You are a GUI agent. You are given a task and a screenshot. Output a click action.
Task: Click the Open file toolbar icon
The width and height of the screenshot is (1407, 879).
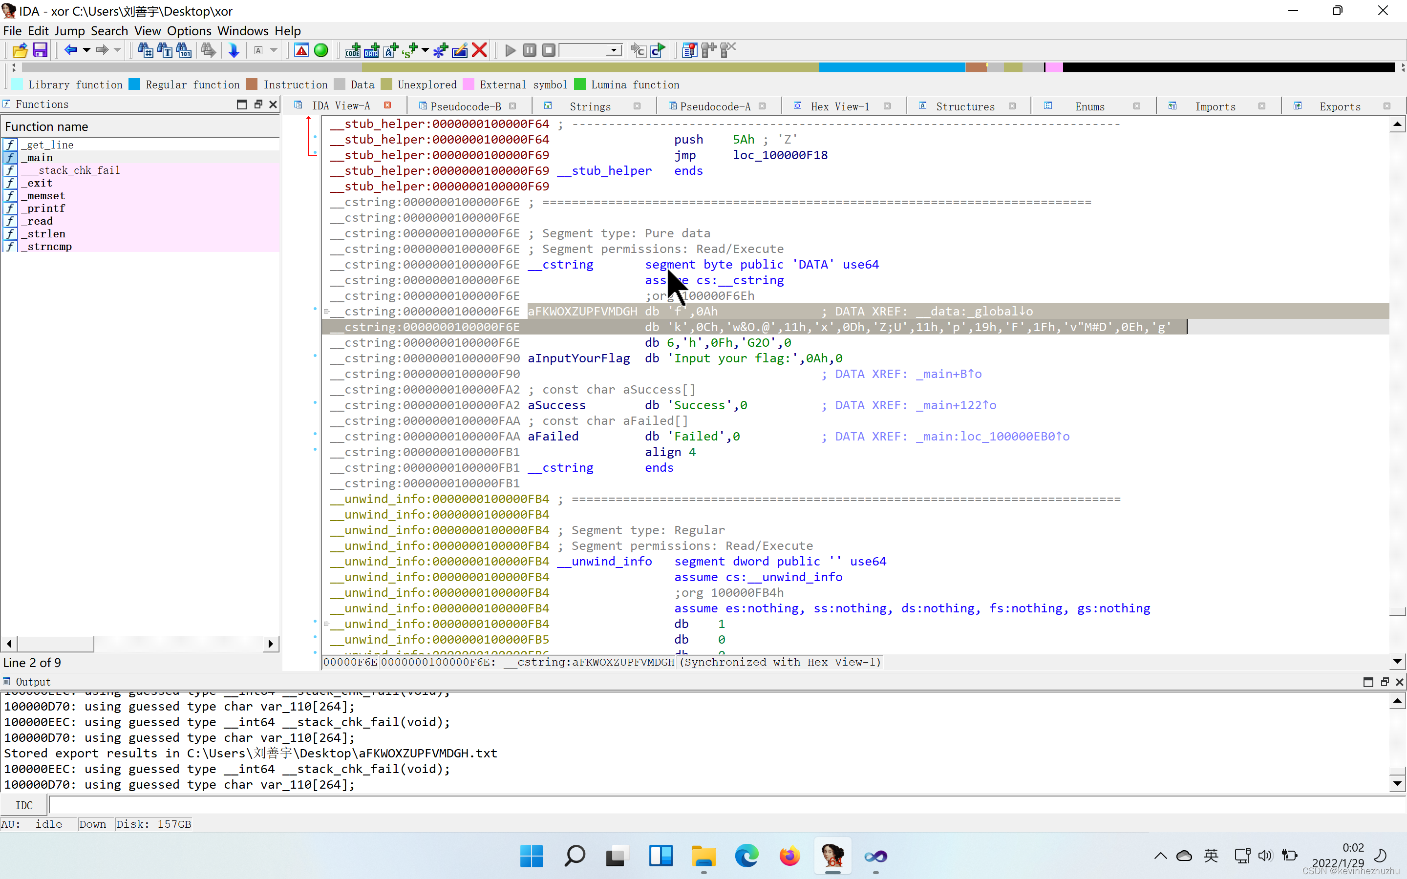[x=20, y=51]
